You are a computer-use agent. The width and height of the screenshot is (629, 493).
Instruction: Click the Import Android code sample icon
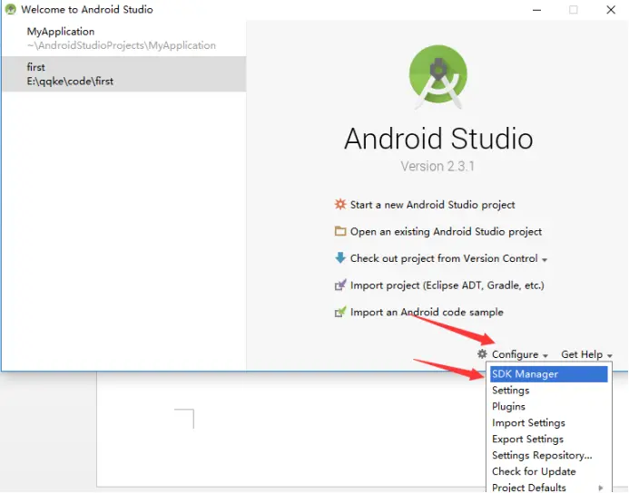coord(340,312)
